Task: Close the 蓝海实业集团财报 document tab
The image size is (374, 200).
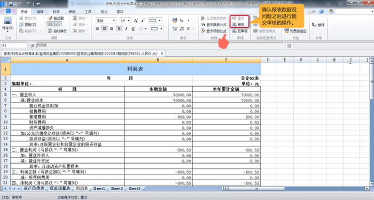Action: pyautogui.click(x=162, y=53)
